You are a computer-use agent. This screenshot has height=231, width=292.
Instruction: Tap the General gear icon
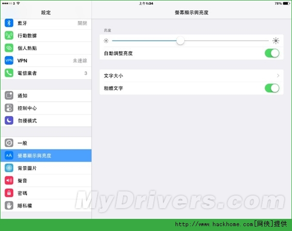click(9, 143)
